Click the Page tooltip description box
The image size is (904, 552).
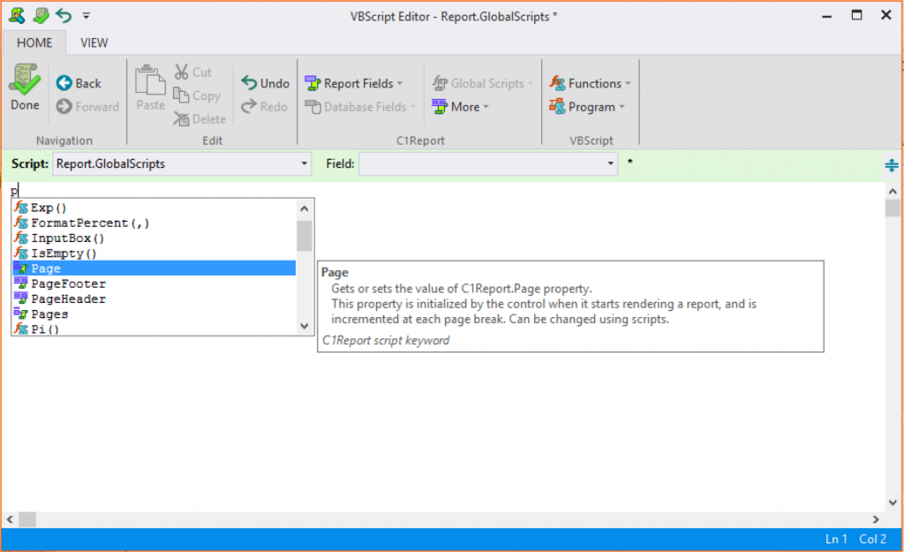pyautogui.click(x=570, y=306)
